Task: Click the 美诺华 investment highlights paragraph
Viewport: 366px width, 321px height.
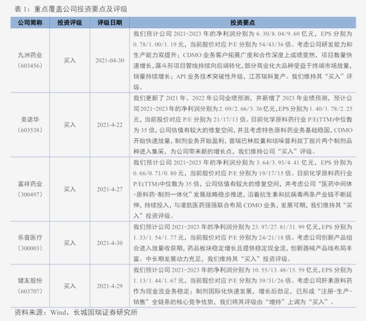Action: 243,125
